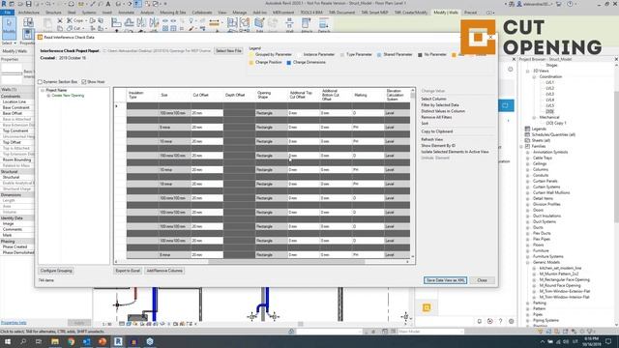
Task: Choose Isolate Selected Elements in Active View
Action: point(455,152)
